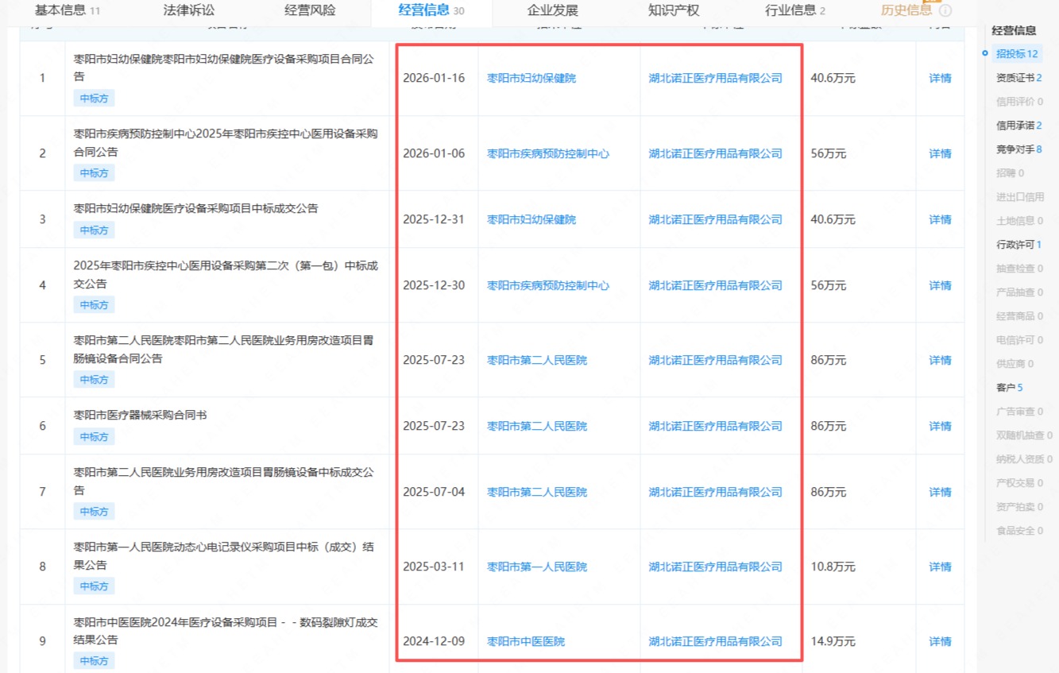The width and height of the screenshot is (1059, 673).
Task: Open the 基本信息 tab
Action: 68,10
